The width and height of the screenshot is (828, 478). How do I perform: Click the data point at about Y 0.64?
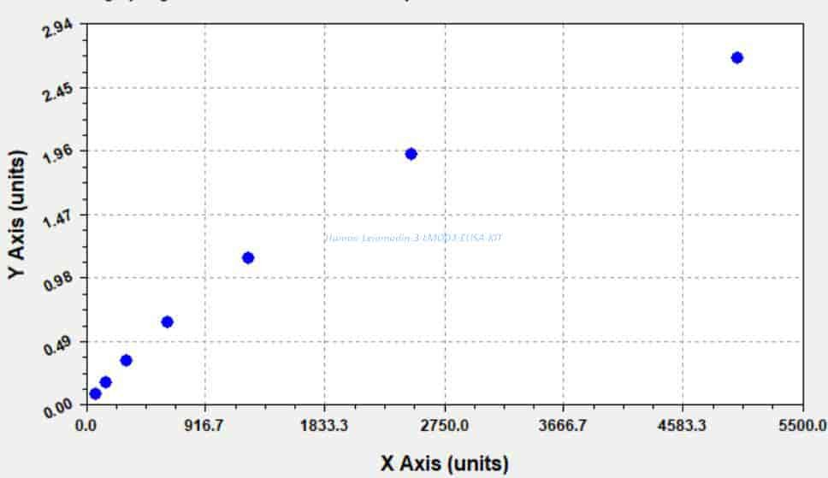167,322
